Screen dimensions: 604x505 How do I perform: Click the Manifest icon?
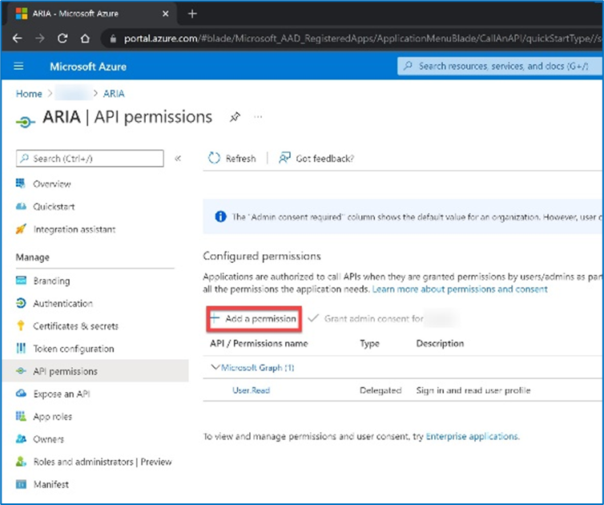coord(21,484)
